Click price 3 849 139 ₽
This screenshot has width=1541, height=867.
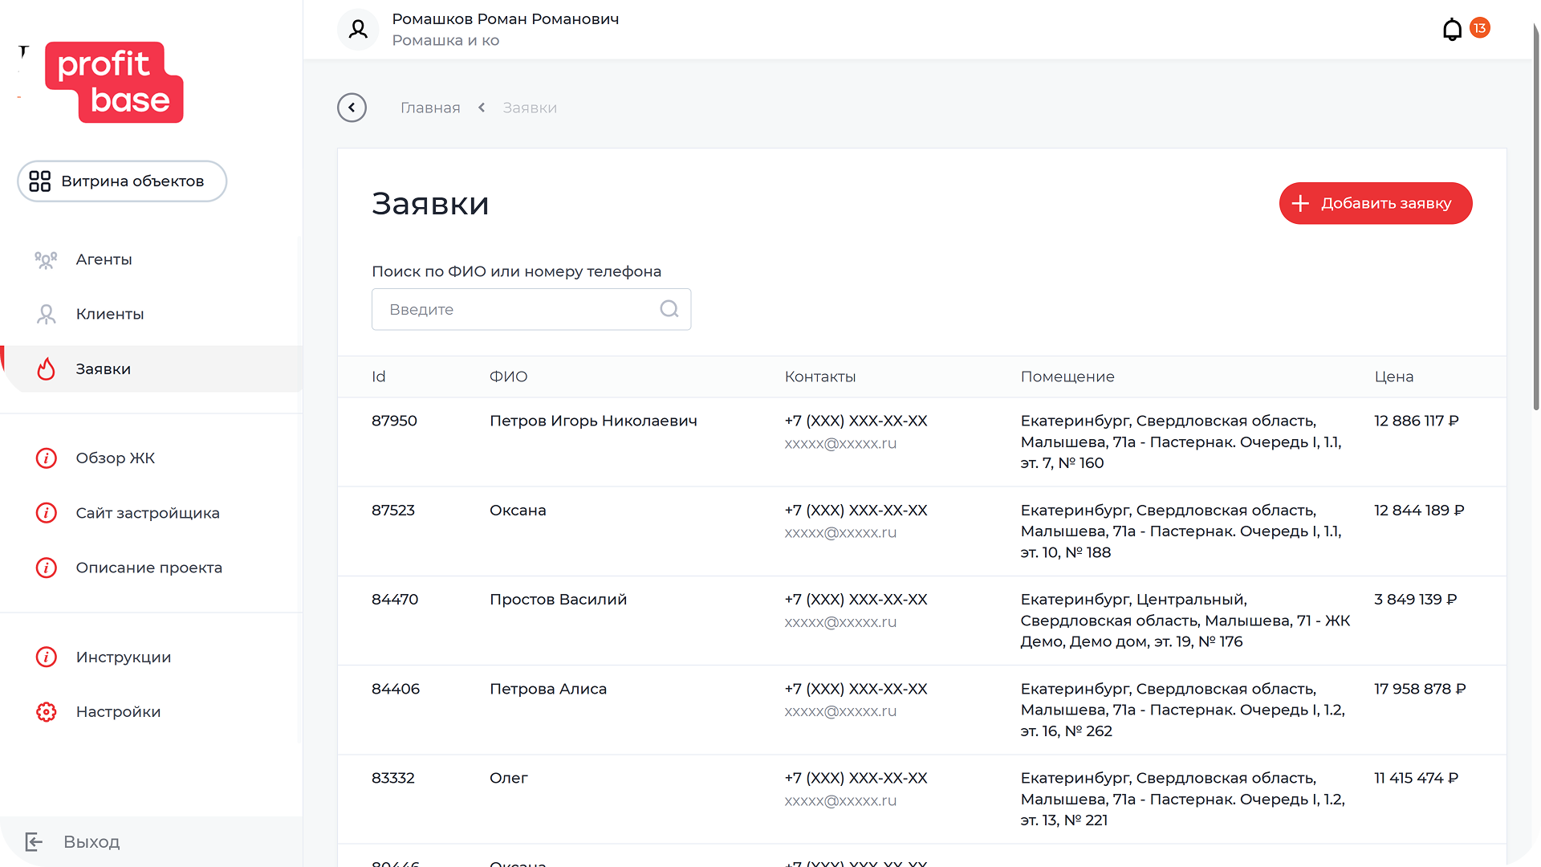coord(1416,599)
